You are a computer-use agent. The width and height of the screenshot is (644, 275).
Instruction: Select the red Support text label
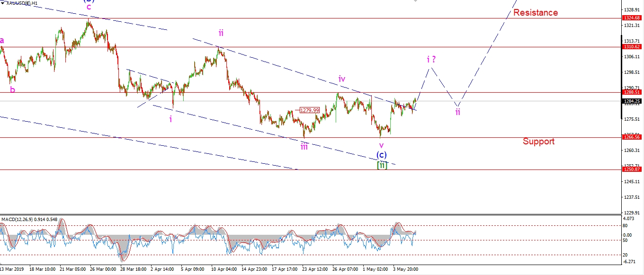(x=538, y=141)
